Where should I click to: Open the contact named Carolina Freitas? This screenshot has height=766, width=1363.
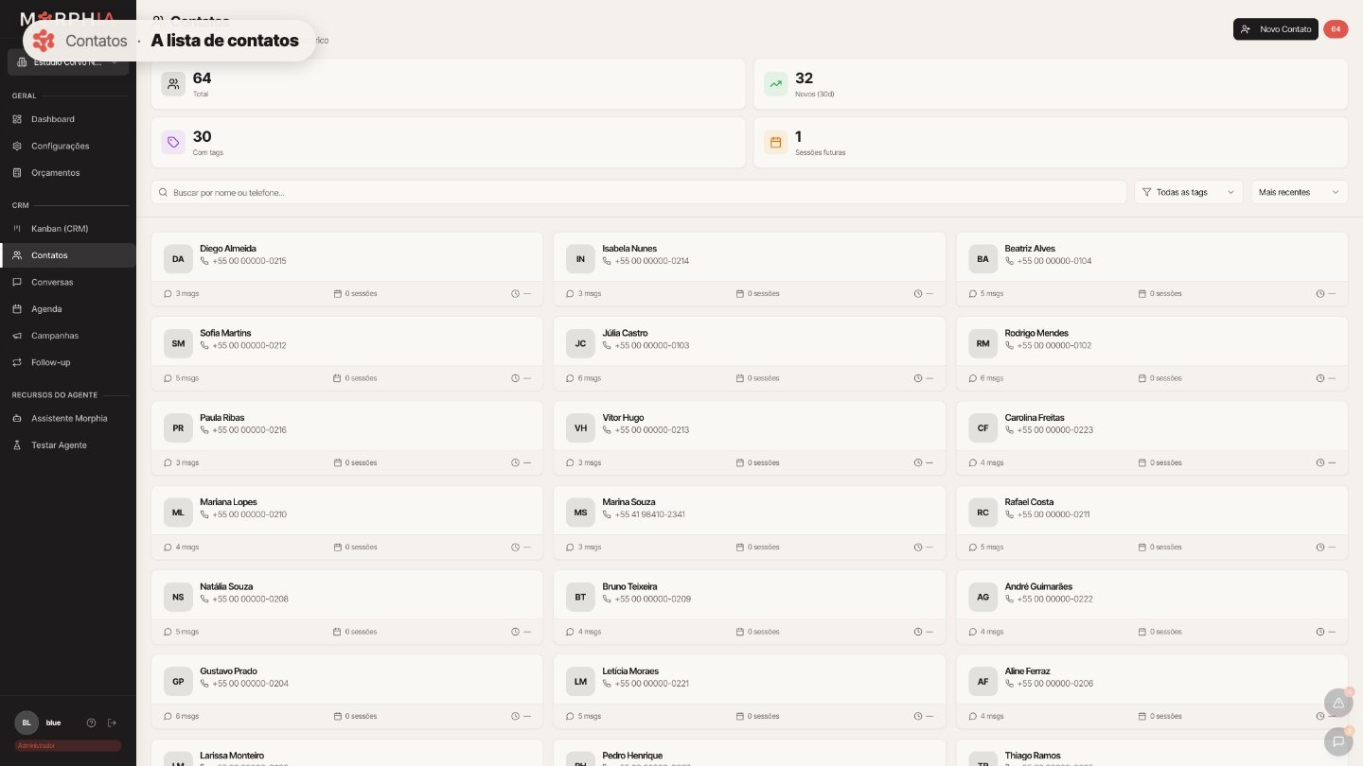point(1035,417)
